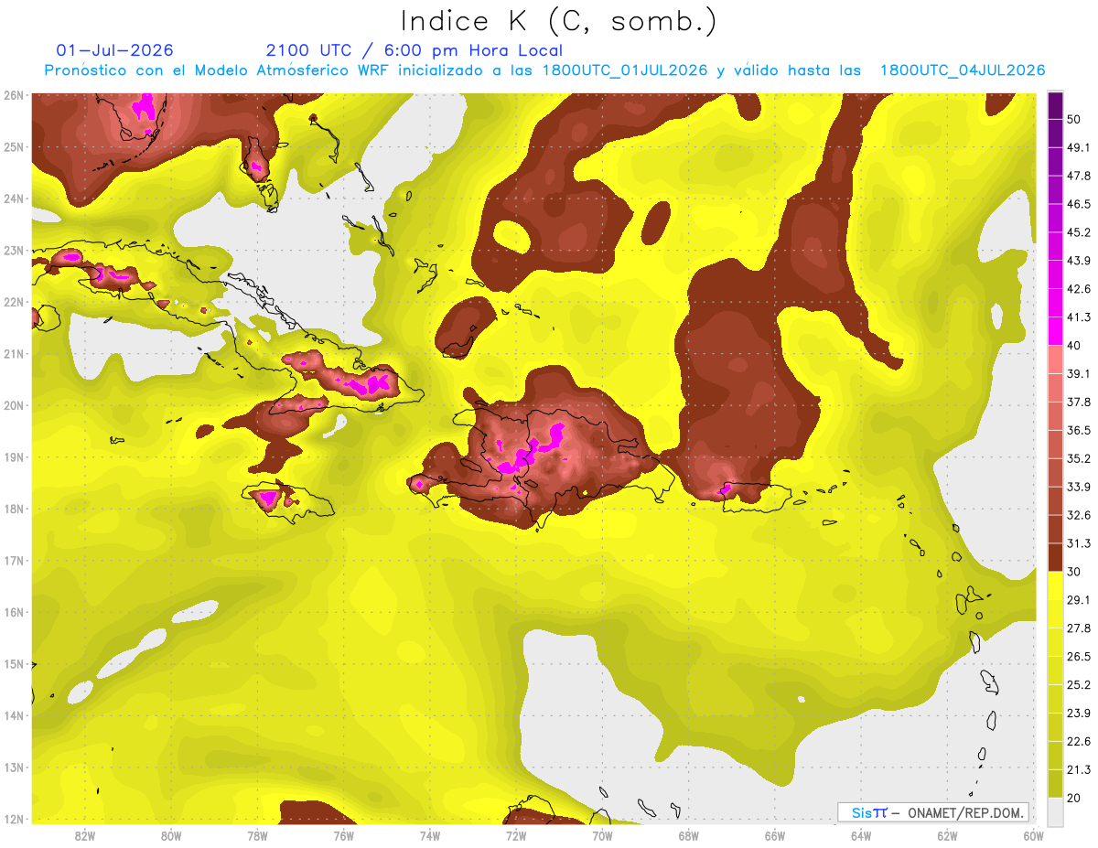Click the "27.8" legend value
The height and width of the screenshot is (848, 1098).
coord(1078,628)
